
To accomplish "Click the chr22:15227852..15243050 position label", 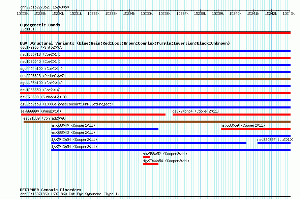I will point(44,7).
